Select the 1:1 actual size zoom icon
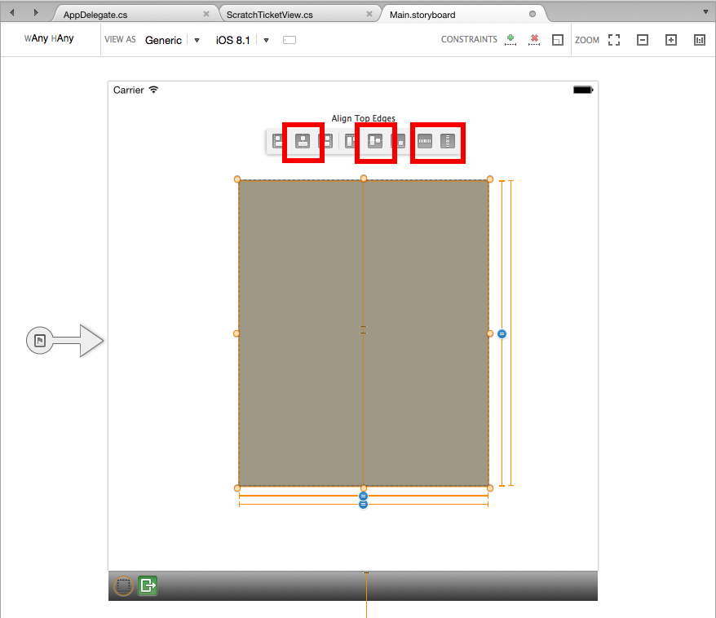The height and width of the screenshot is (618, 716). pyautogui.click(x=699, y=39)
